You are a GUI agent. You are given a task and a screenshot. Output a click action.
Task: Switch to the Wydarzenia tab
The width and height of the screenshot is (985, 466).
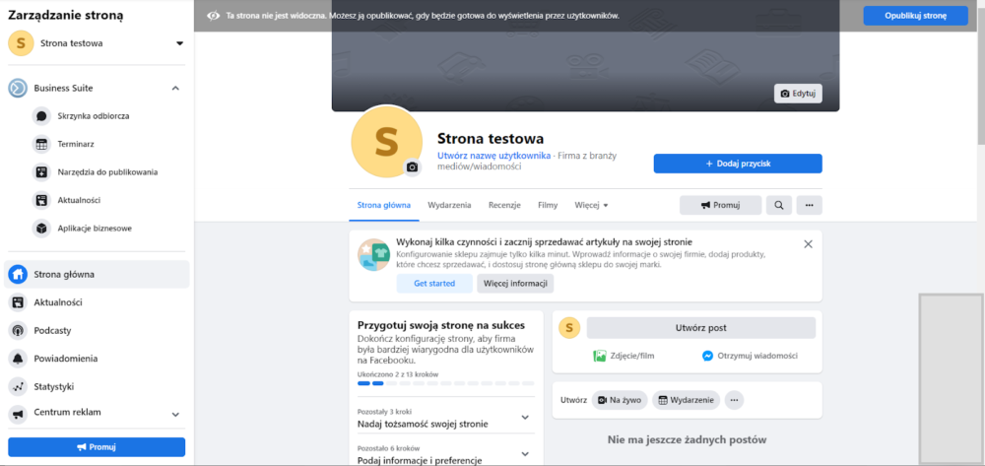tap(449, 205)
